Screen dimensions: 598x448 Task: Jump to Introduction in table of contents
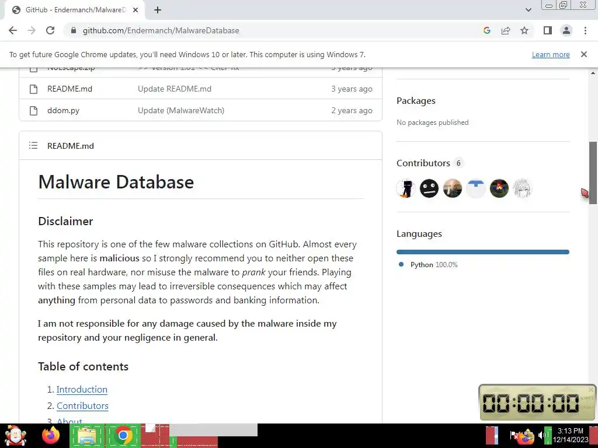tap(82, 389)
